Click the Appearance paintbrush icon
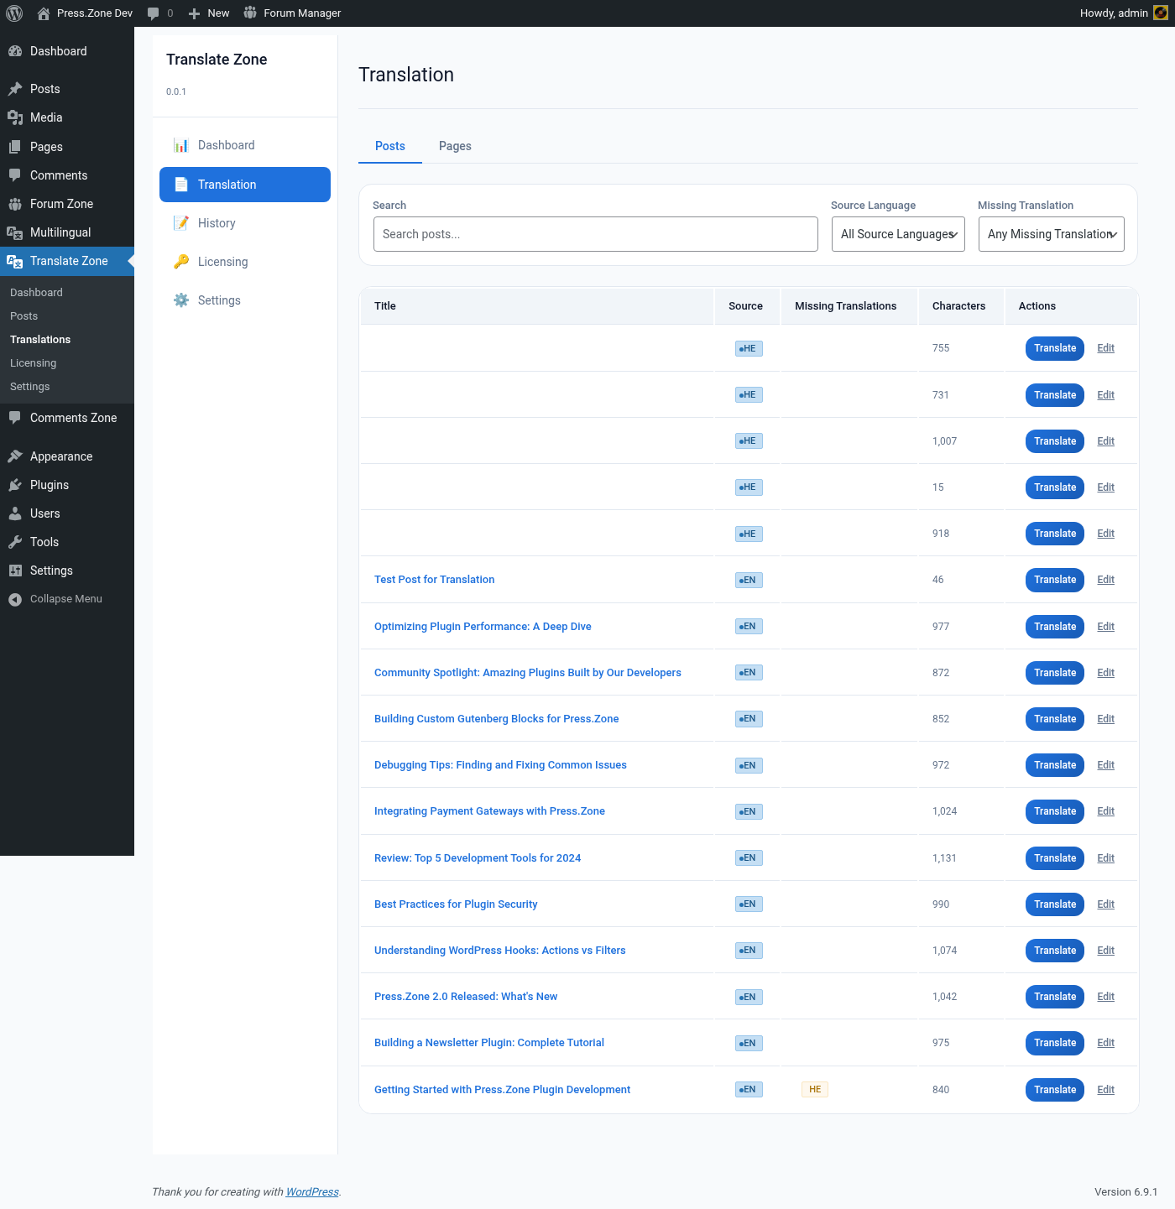 point(15,456)
